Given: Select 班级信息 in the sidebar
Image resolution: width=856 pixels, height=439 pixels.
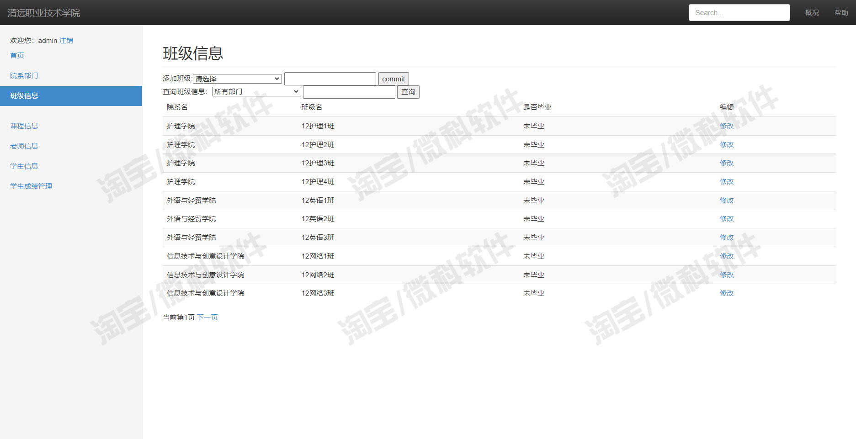Looking at the screenshot, I should 71,96.
